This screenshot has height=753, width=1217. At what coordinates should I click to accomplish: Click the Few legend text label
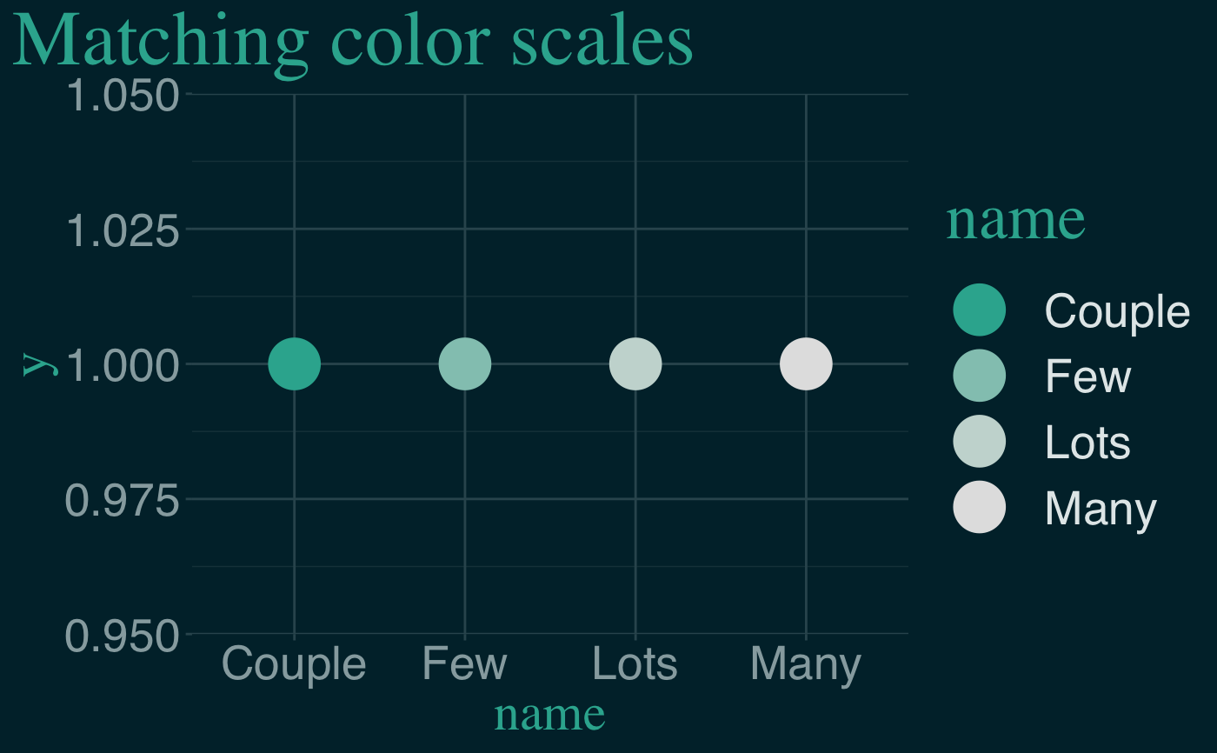[1087, 376]
